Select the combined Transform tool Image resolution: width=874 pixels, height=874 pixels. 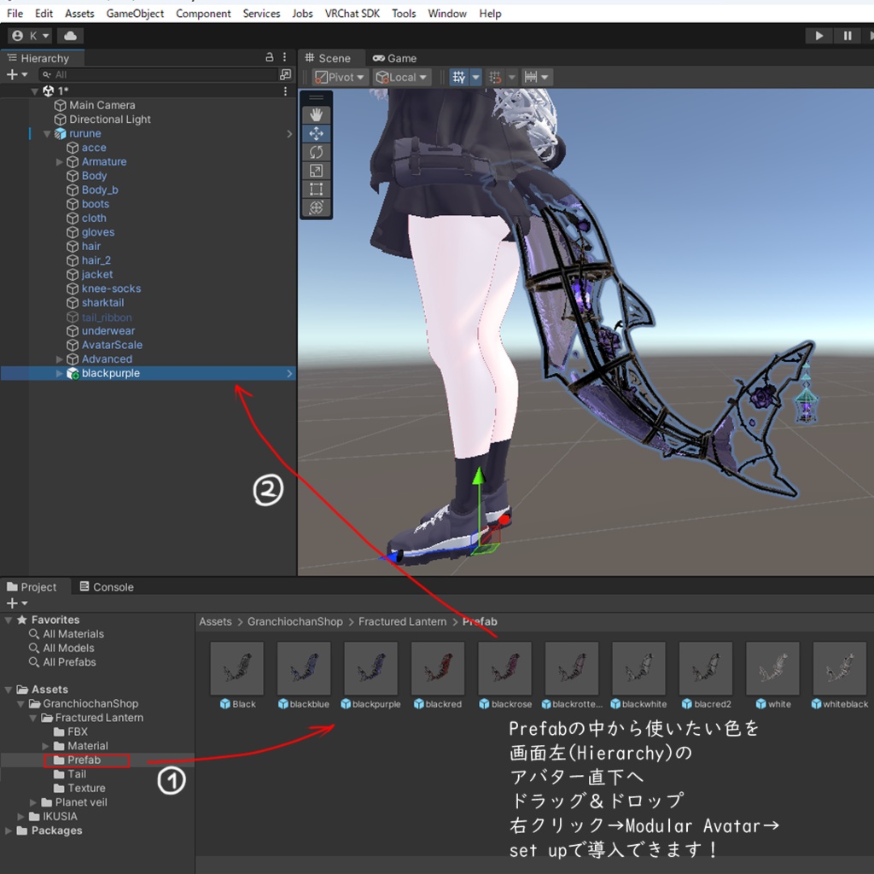[x=316, y=207]
